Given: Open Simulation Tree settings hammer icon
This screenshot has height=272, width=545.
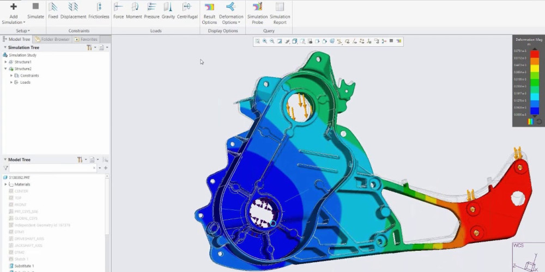Looking at the screenshot, I should click(x=89, y=47).
